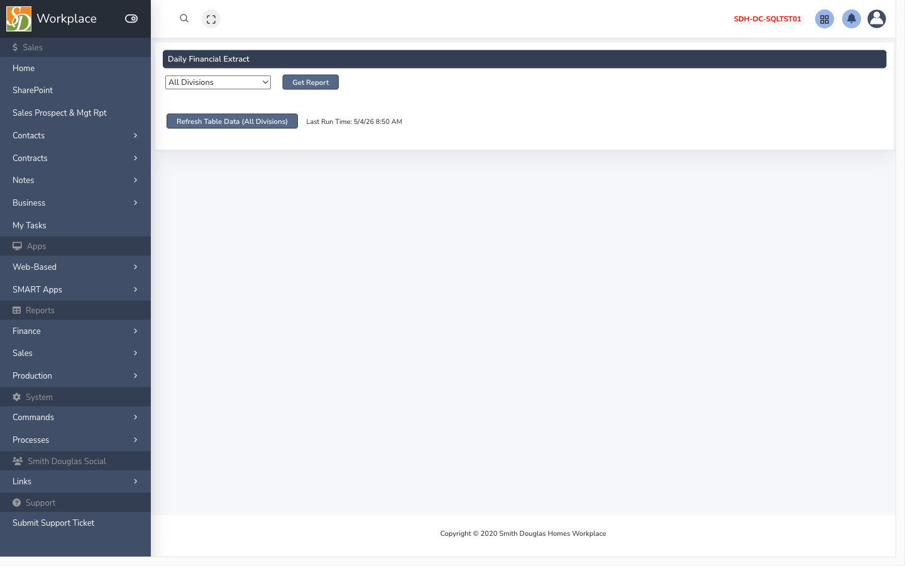Open SharePoint link in sidebar
This screenshot has height=566, width=905.
tap(33, 90)
